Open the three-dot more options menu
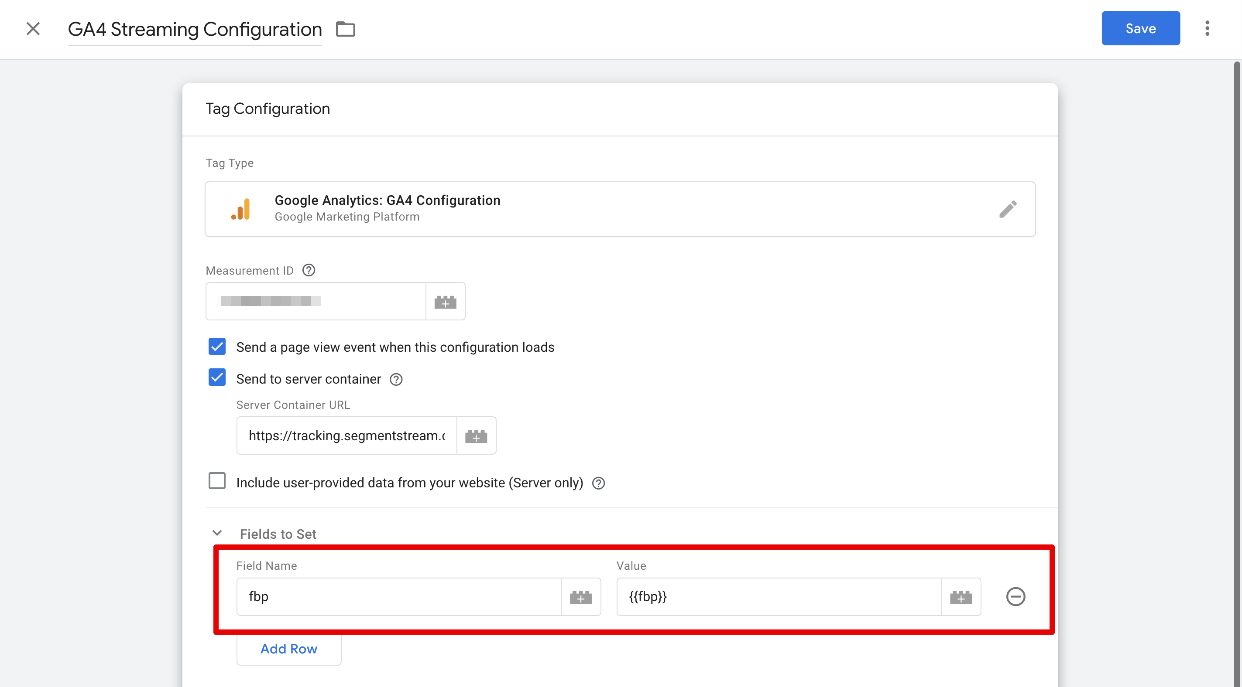 (1207, 28)
